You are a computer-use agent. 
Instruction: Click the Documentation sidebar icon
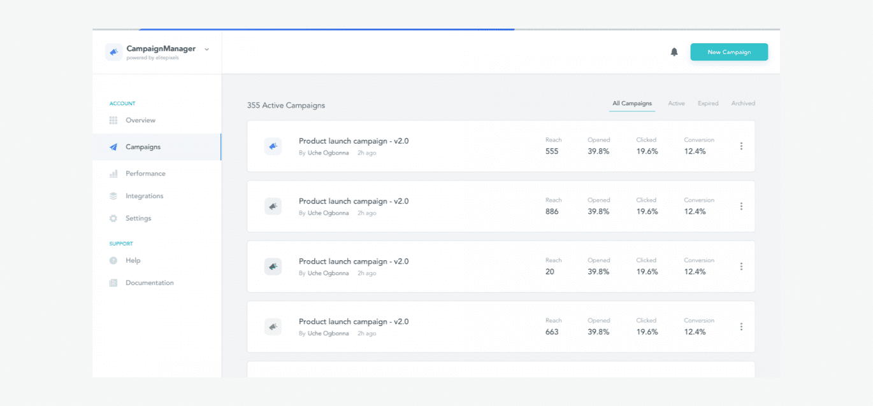coord(113,283)
